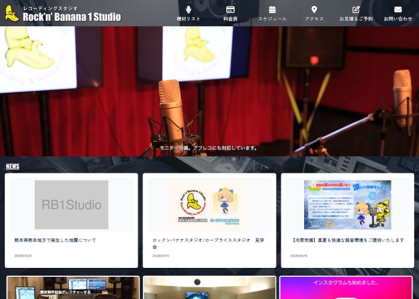Screen dimensions: 419x299
Task: Open the アクセス menu label
Action: click(x=314, y=19)
